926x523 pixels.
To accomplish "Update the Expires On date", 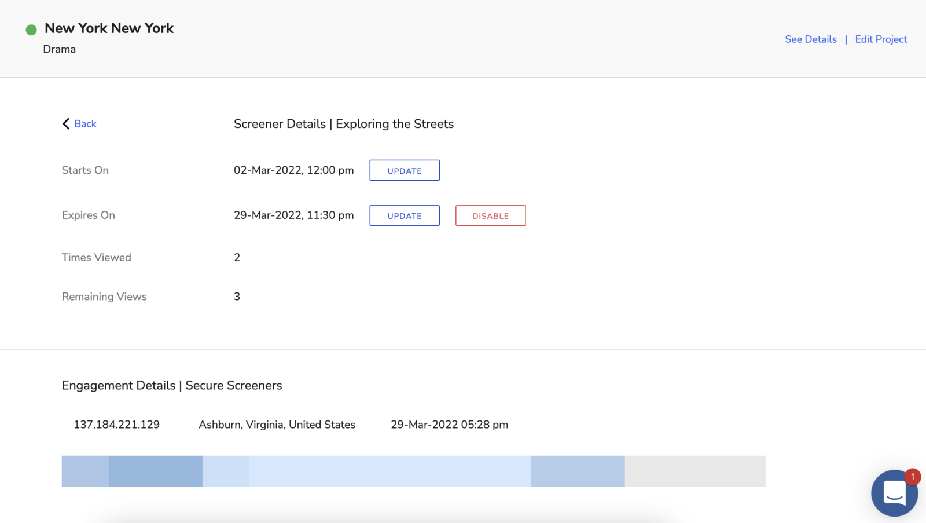I will [405, 215].
